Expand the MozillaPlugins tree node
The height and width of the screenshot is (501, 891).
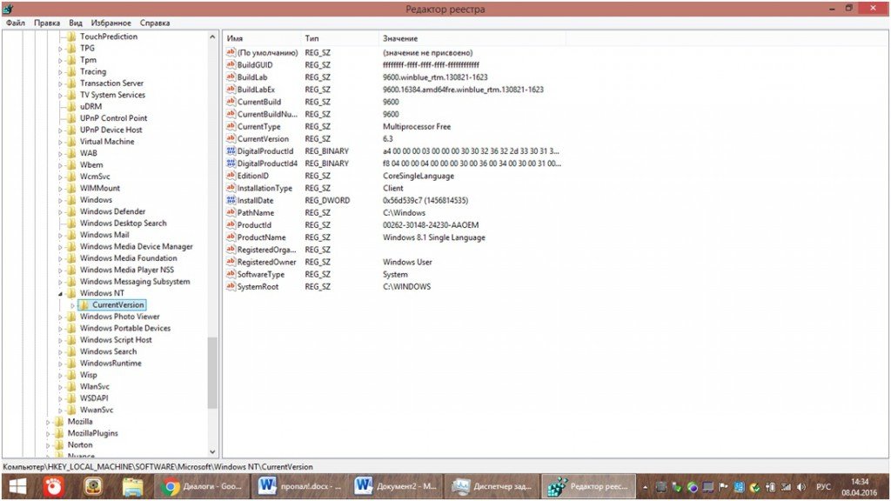pos(48,433)
